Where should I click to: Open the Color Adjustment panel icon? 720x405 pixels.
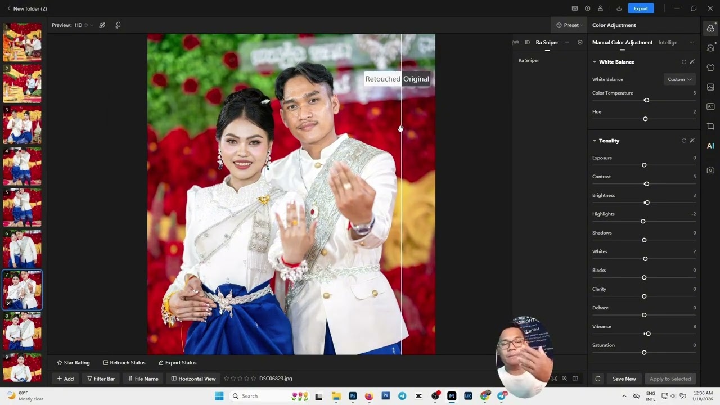point(710,28)
